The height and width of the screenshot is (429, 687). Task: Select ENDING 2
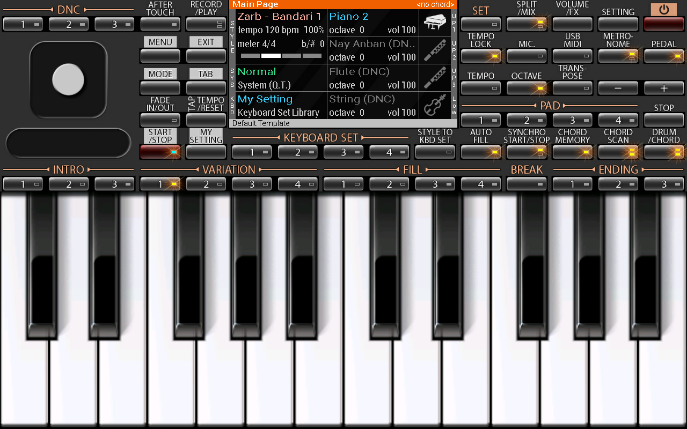click(x=618, y=184)
